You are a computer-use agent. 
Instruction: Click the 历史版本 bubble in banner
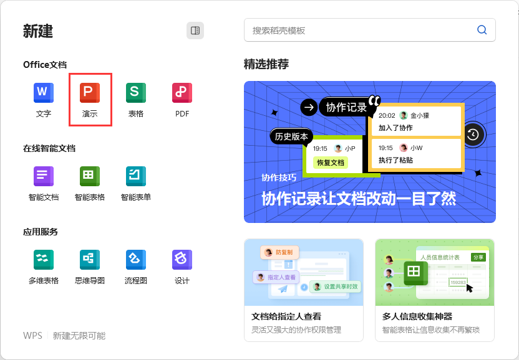pos(291,136)
